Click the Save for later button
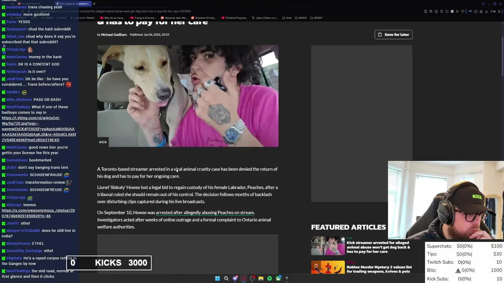 coord(393,35)
